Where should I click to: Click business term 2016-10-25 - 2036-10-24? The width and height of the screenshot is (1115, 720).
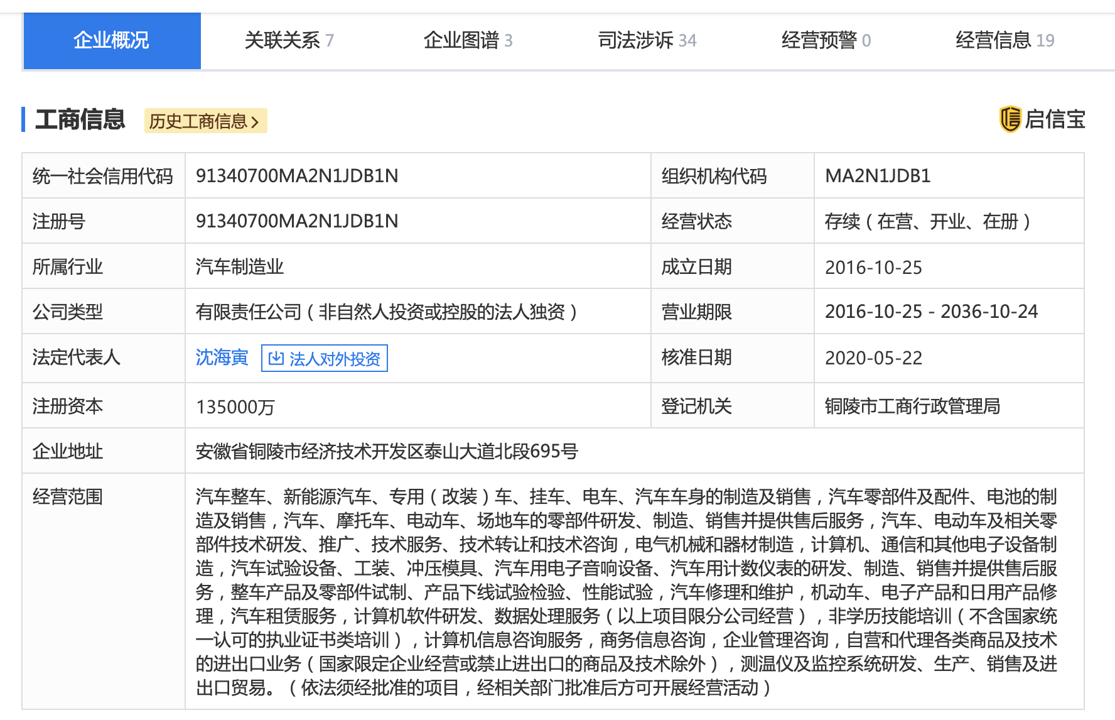pos(931,312)
